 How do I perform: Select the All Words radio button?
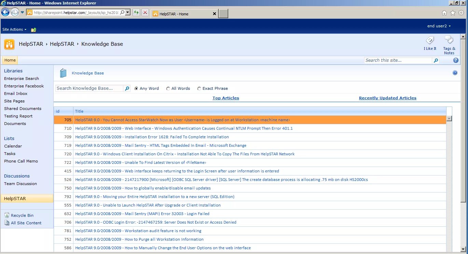[168, 88]
